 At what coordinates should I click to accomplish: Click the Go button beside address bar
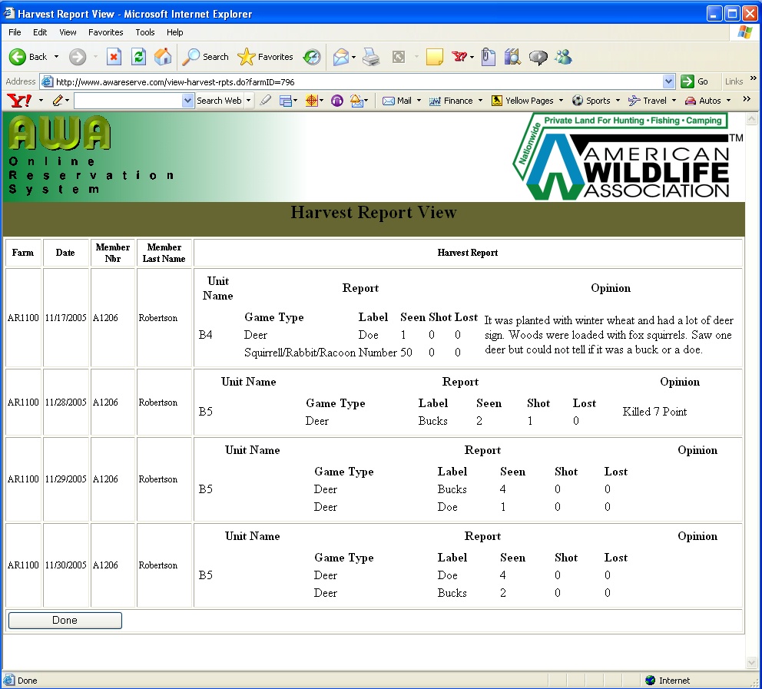coord(694,81)
